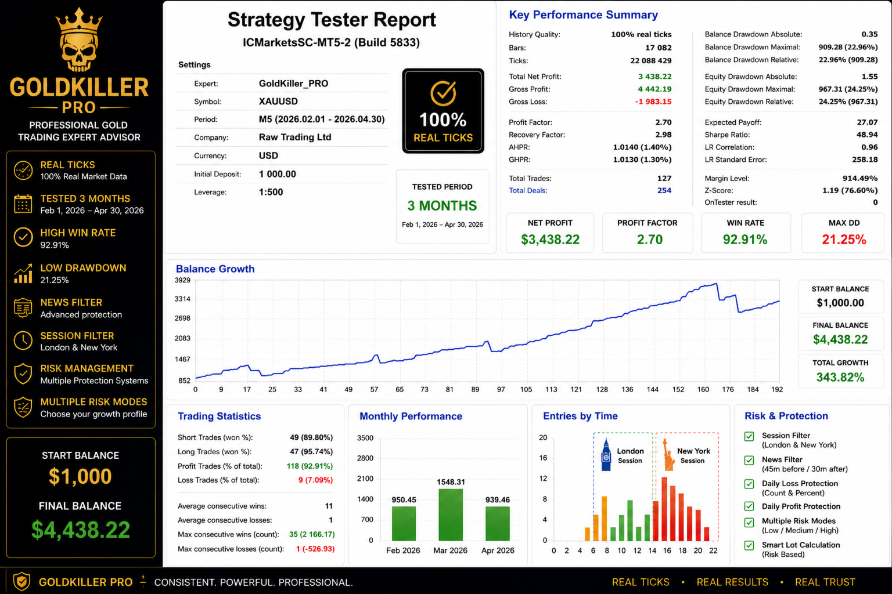Click the XAUUSD symbol value
The width and height of the screenshot is (892, 594).
(278, 102)
